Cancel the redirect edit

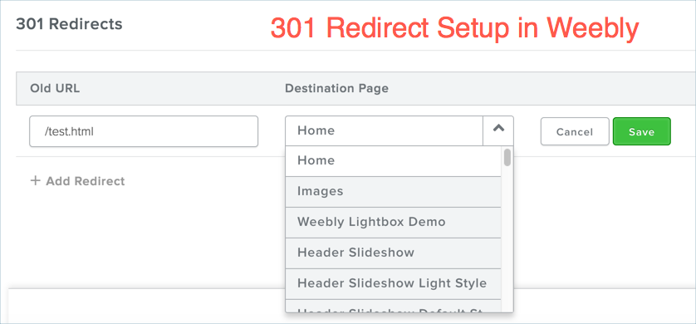(575, 131)
